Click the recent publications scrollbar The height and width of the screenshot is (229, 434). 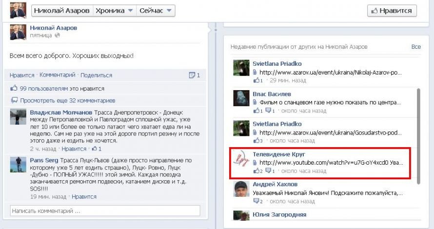[x=417, y=136]
